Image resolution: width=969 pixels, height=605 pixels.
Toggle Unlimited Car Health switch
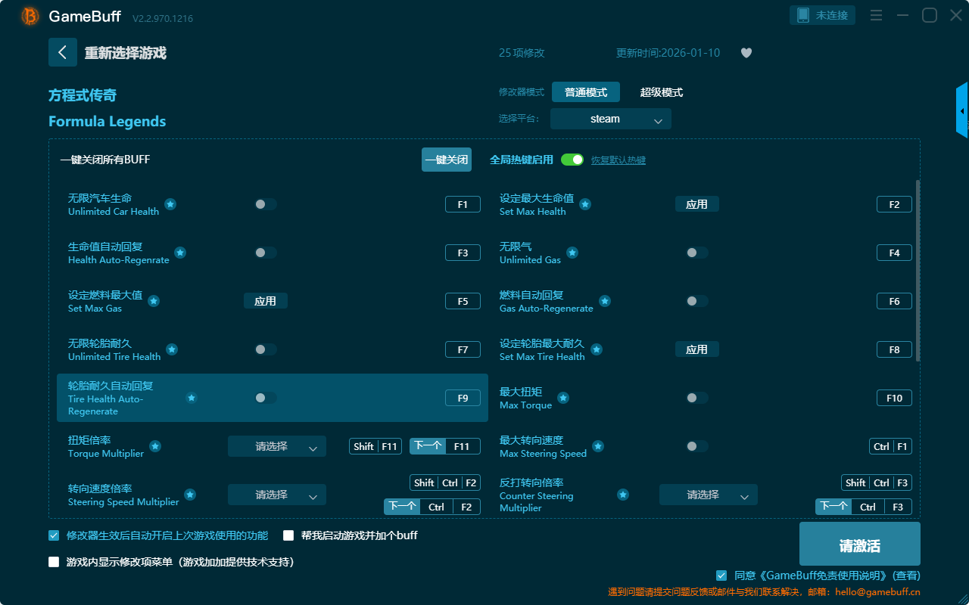click(265, 204)
